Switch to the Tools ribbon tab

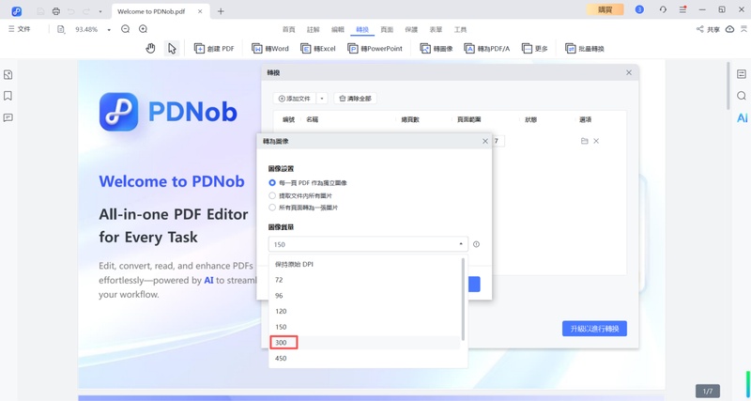point(460,29)
